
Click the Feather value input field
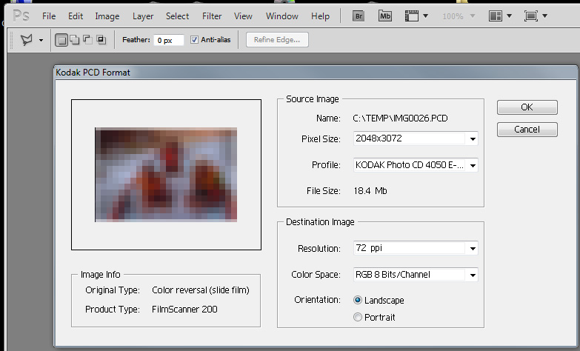[x=169, y=40]
